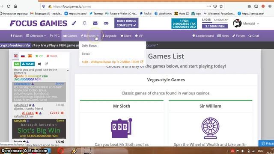Open the News page
This screenshot has width=274, height=154.
coord(223,36)
